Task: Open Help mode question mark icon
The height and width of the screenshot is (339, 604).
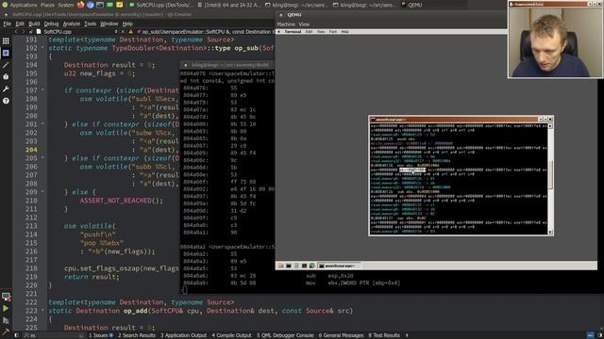Action: click(x=6, y=101)
